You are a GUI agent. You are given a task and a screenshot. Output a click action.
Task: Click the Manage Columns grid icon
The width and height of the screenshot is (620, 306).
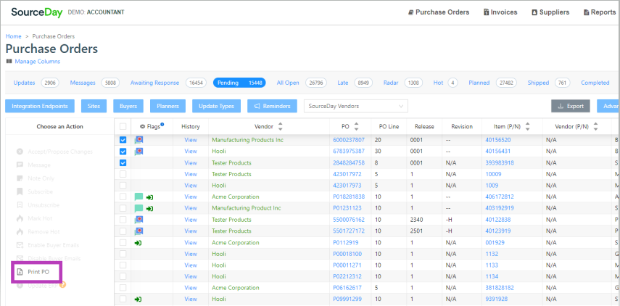click(x=9, y=62)
